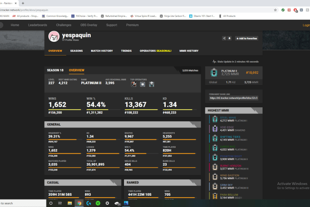The height and width of the screenshot is (207, 310).
Task: Open the Ninja Lite Carbon bookmark
Action: [x=173, y=16]
